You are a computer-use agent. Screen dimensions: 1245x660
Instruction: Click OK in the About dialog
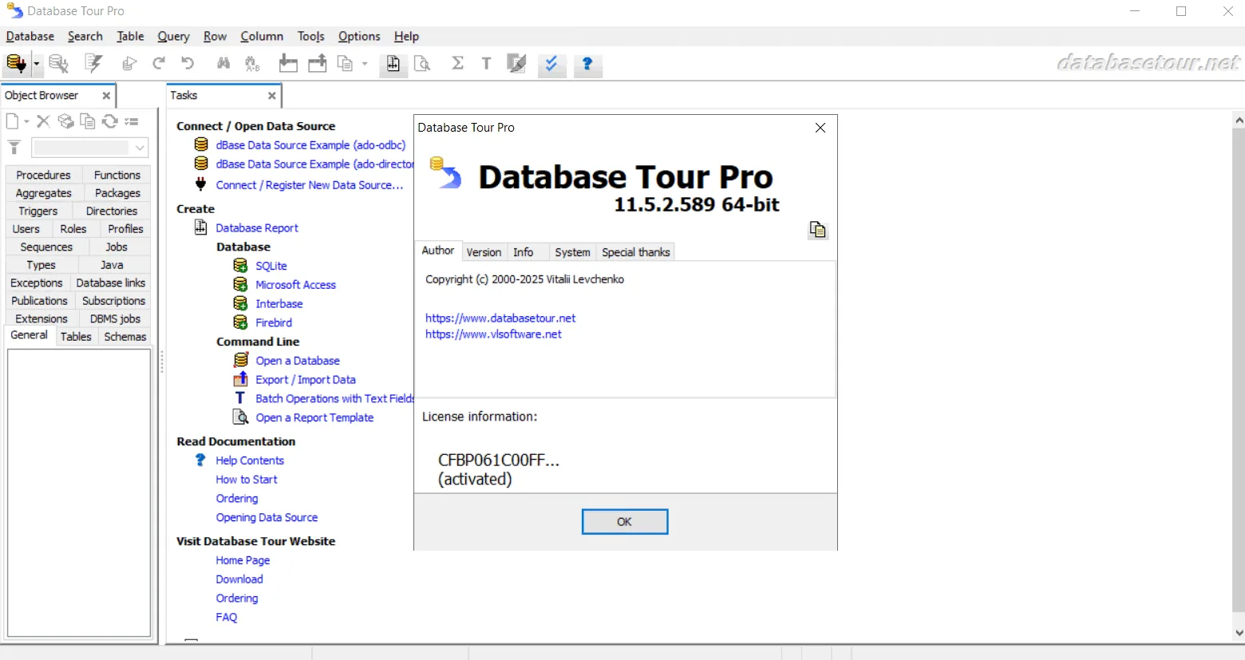point(625,522)
